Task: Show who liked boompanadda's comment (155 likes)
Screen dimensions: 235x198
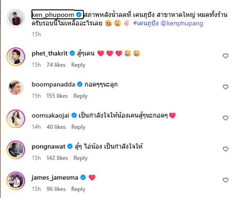Action: [x=57, y=96]
